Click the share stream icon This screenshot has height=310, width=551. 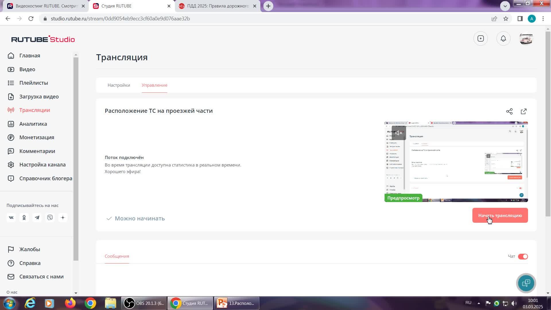click(x=509, y=111)
